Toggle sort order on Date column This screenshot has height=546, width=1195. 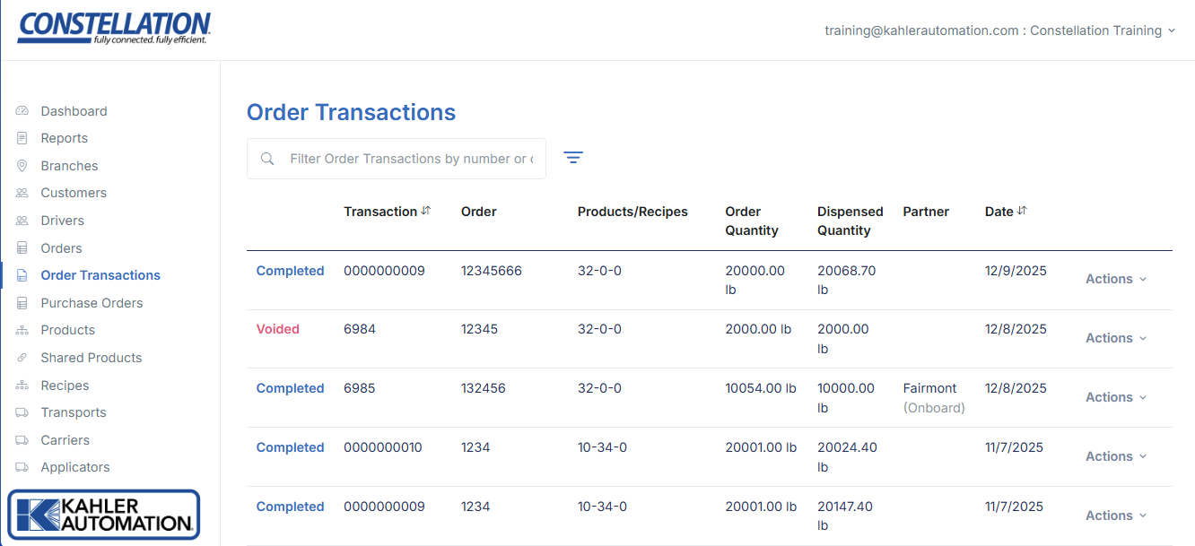pyautogui.click(x=1022, y=212)
